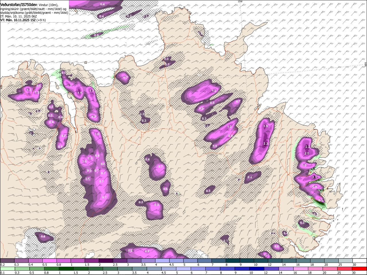Click the white upper legend swatch after 30
The width and height of the screenshot is (367, 275).
pos(360,261)
